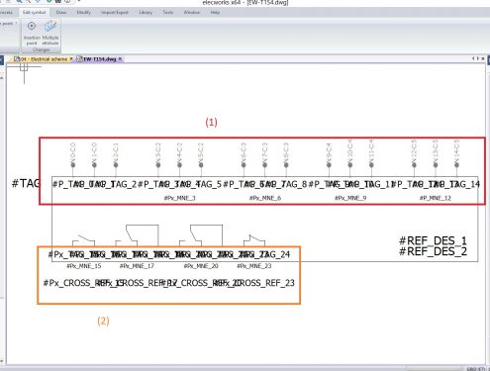Image resolution: width=490 pixels, height=371 pixels.
Task: Close the Electrical scheme document tab
Action: point(71,59)
